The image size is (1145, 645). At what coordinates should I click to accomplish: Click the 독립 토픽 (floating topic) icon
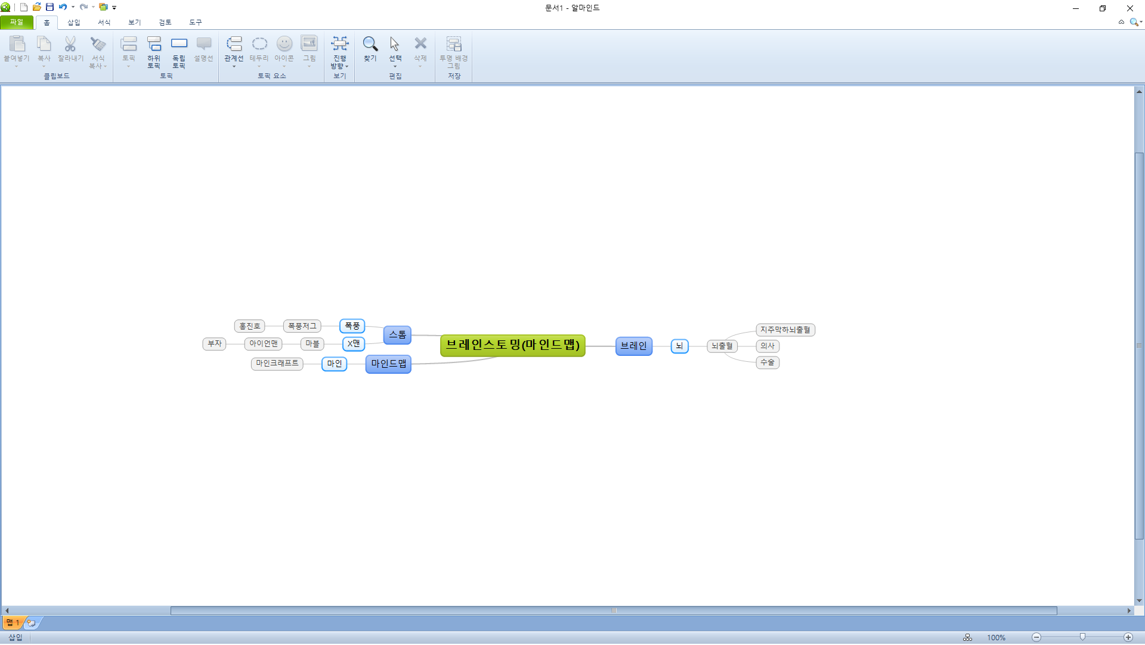coord(179,44)
